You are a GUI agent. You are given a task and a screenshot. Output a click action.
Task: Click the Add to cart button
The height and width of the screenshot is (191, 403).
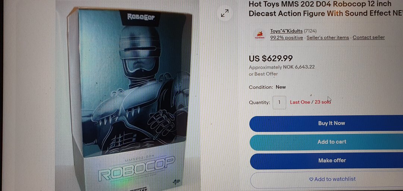pos(327,142)
